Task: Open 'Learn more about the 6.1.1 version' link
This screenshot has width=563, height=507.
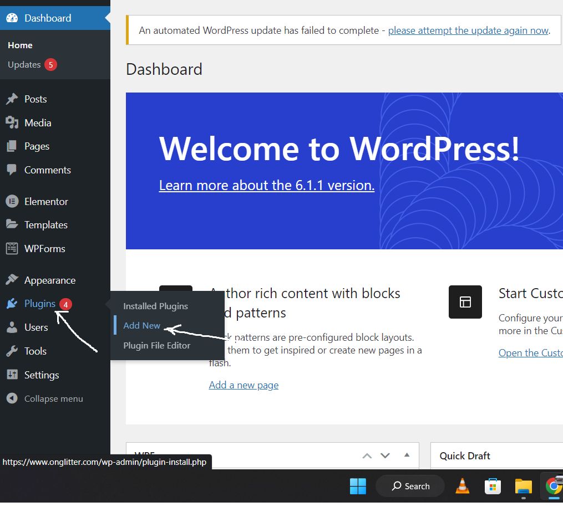Action: [x=267, y=186]
